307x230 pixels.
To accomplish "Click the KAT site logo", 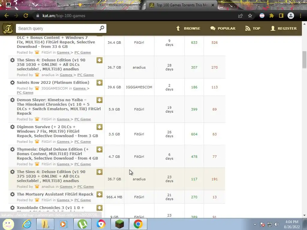I will tap(7, 28).
